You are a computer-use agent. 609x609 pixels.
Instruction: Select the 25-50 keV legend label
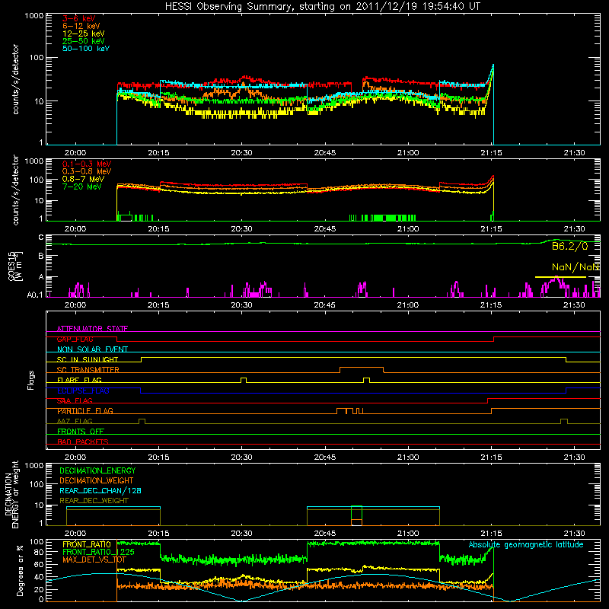pos(84,41)
